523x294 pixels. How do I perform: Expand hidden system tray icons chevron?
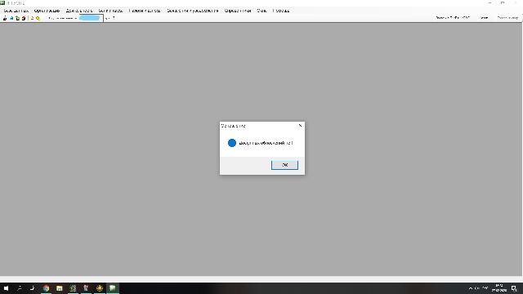point(471,288)
